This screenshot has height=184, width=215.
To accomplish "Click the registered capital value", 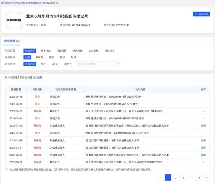I will (81, 25).
